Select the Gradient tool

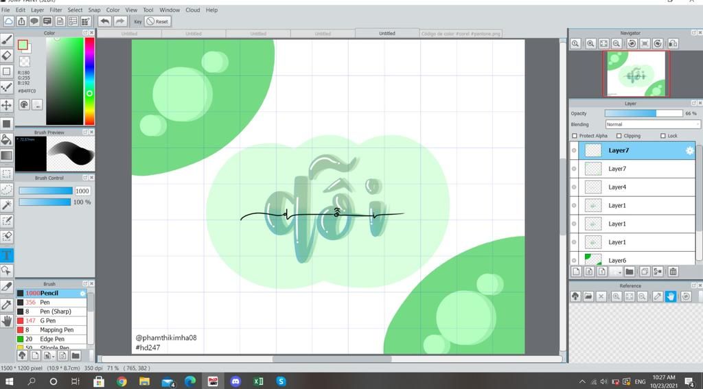[6, 156]
